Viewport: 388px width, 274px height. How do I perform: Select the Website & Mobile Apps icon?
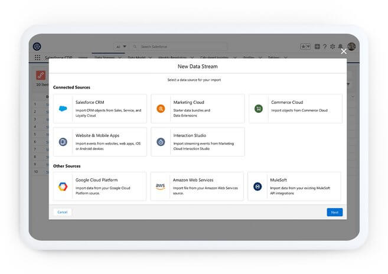(63, 142)
